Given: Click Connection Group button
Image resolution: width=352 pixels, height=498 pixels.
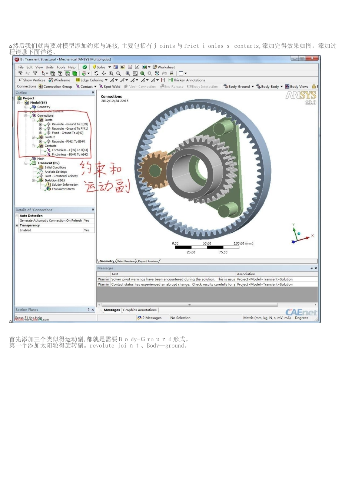Looking at the screenshot, I should (56, 86).
